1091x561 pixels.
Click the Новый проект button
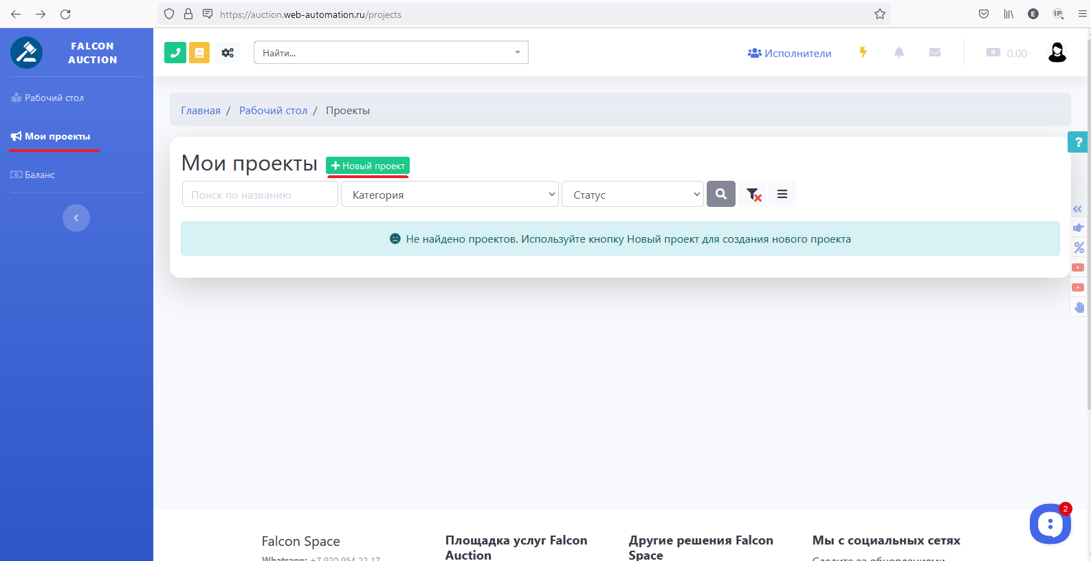tap(368, 166)
